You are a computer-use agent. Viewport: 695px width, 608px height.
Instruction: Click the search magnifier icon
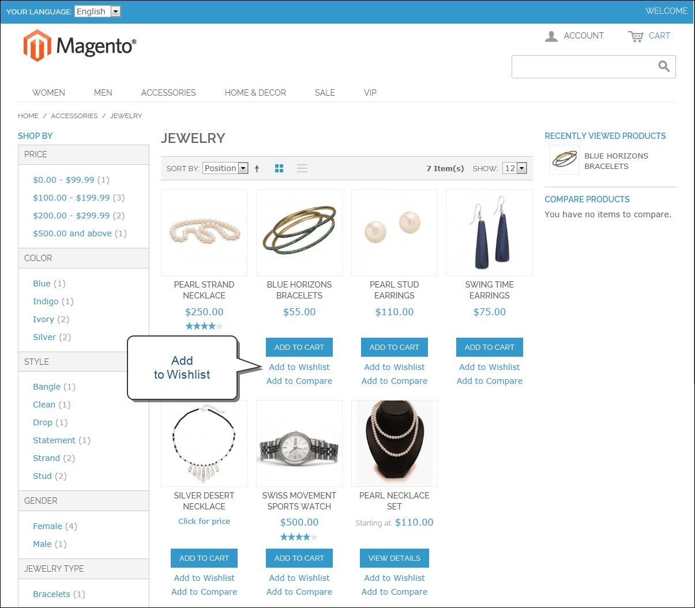pos(664,66)
